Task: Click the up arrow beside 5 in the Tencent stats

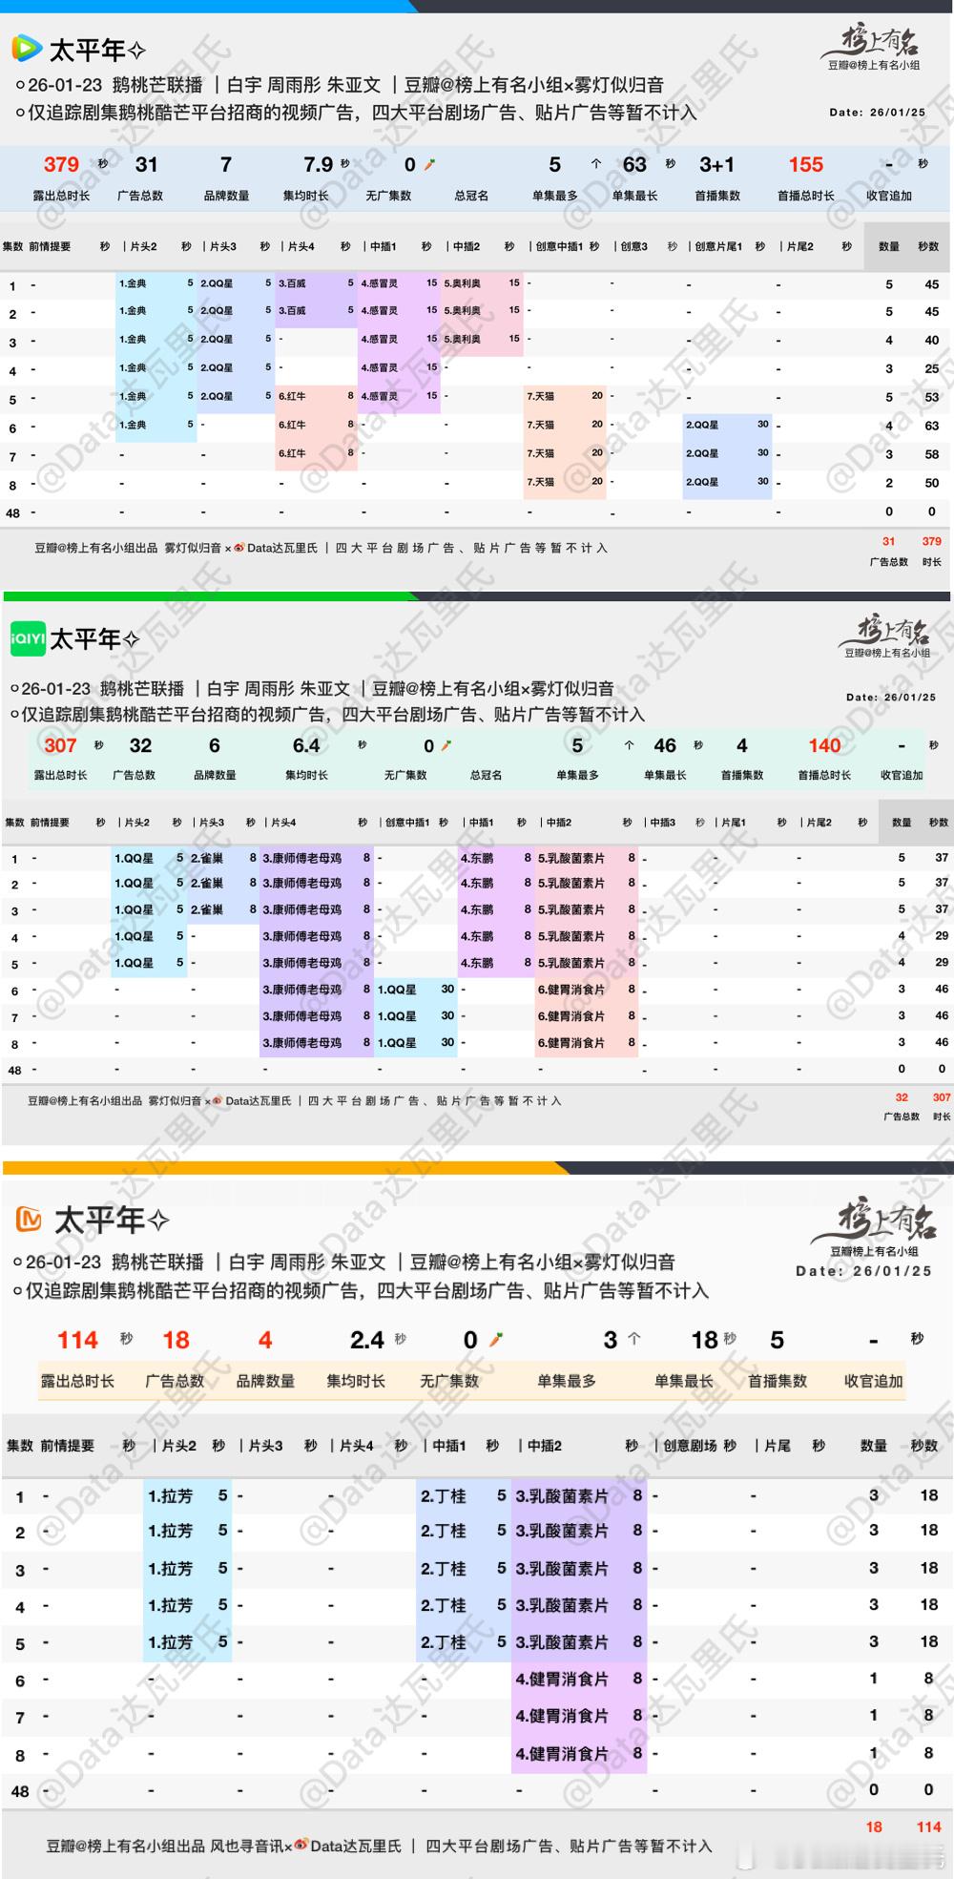Action: (x=596, y=164)
